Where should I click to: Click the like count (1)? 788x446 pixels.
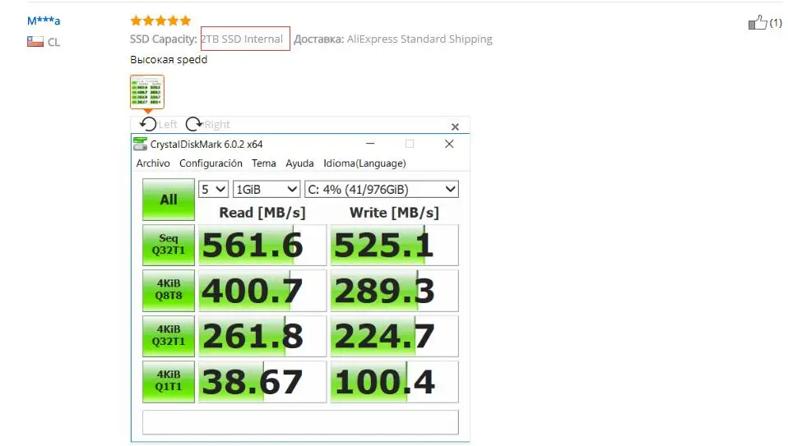point(776,22)
